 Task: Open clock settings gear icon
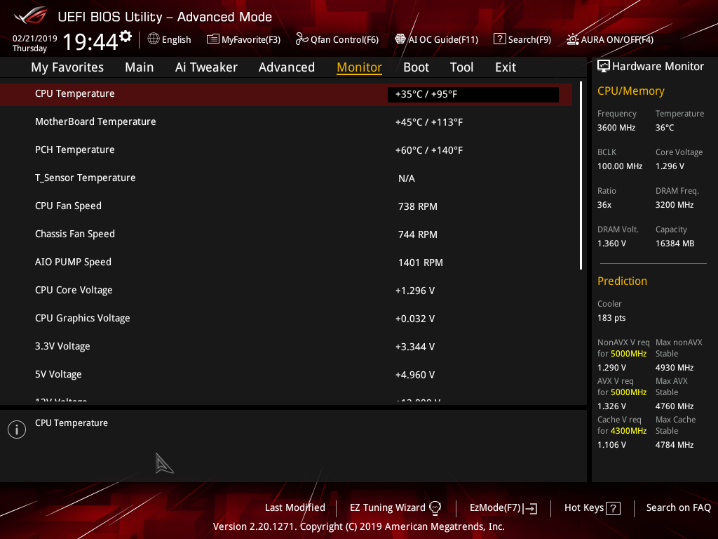click(x=126, y=36)
